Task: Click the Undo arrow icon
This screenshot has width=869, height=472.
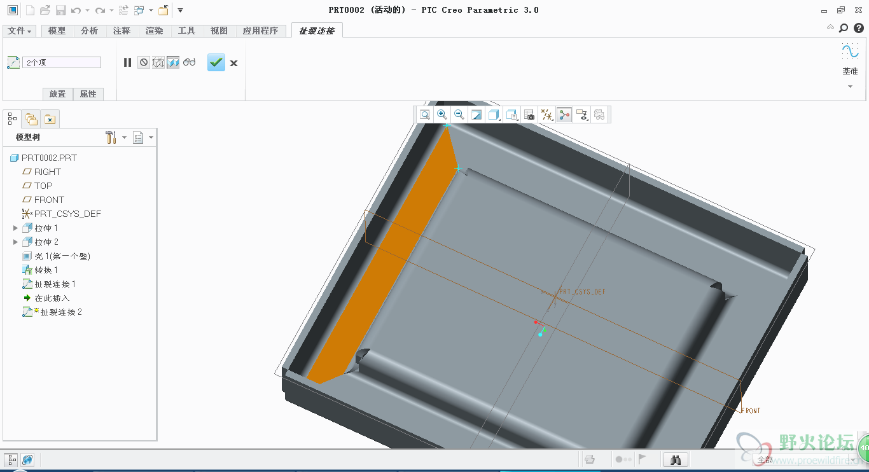Action: (76, 10)
